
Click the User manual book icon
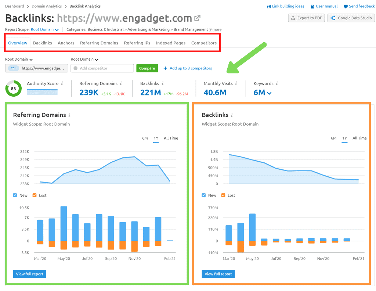312,7
